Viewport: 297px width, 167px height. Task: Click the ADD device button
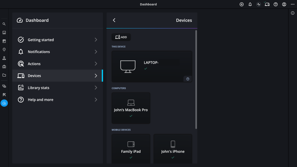[121, 37]
